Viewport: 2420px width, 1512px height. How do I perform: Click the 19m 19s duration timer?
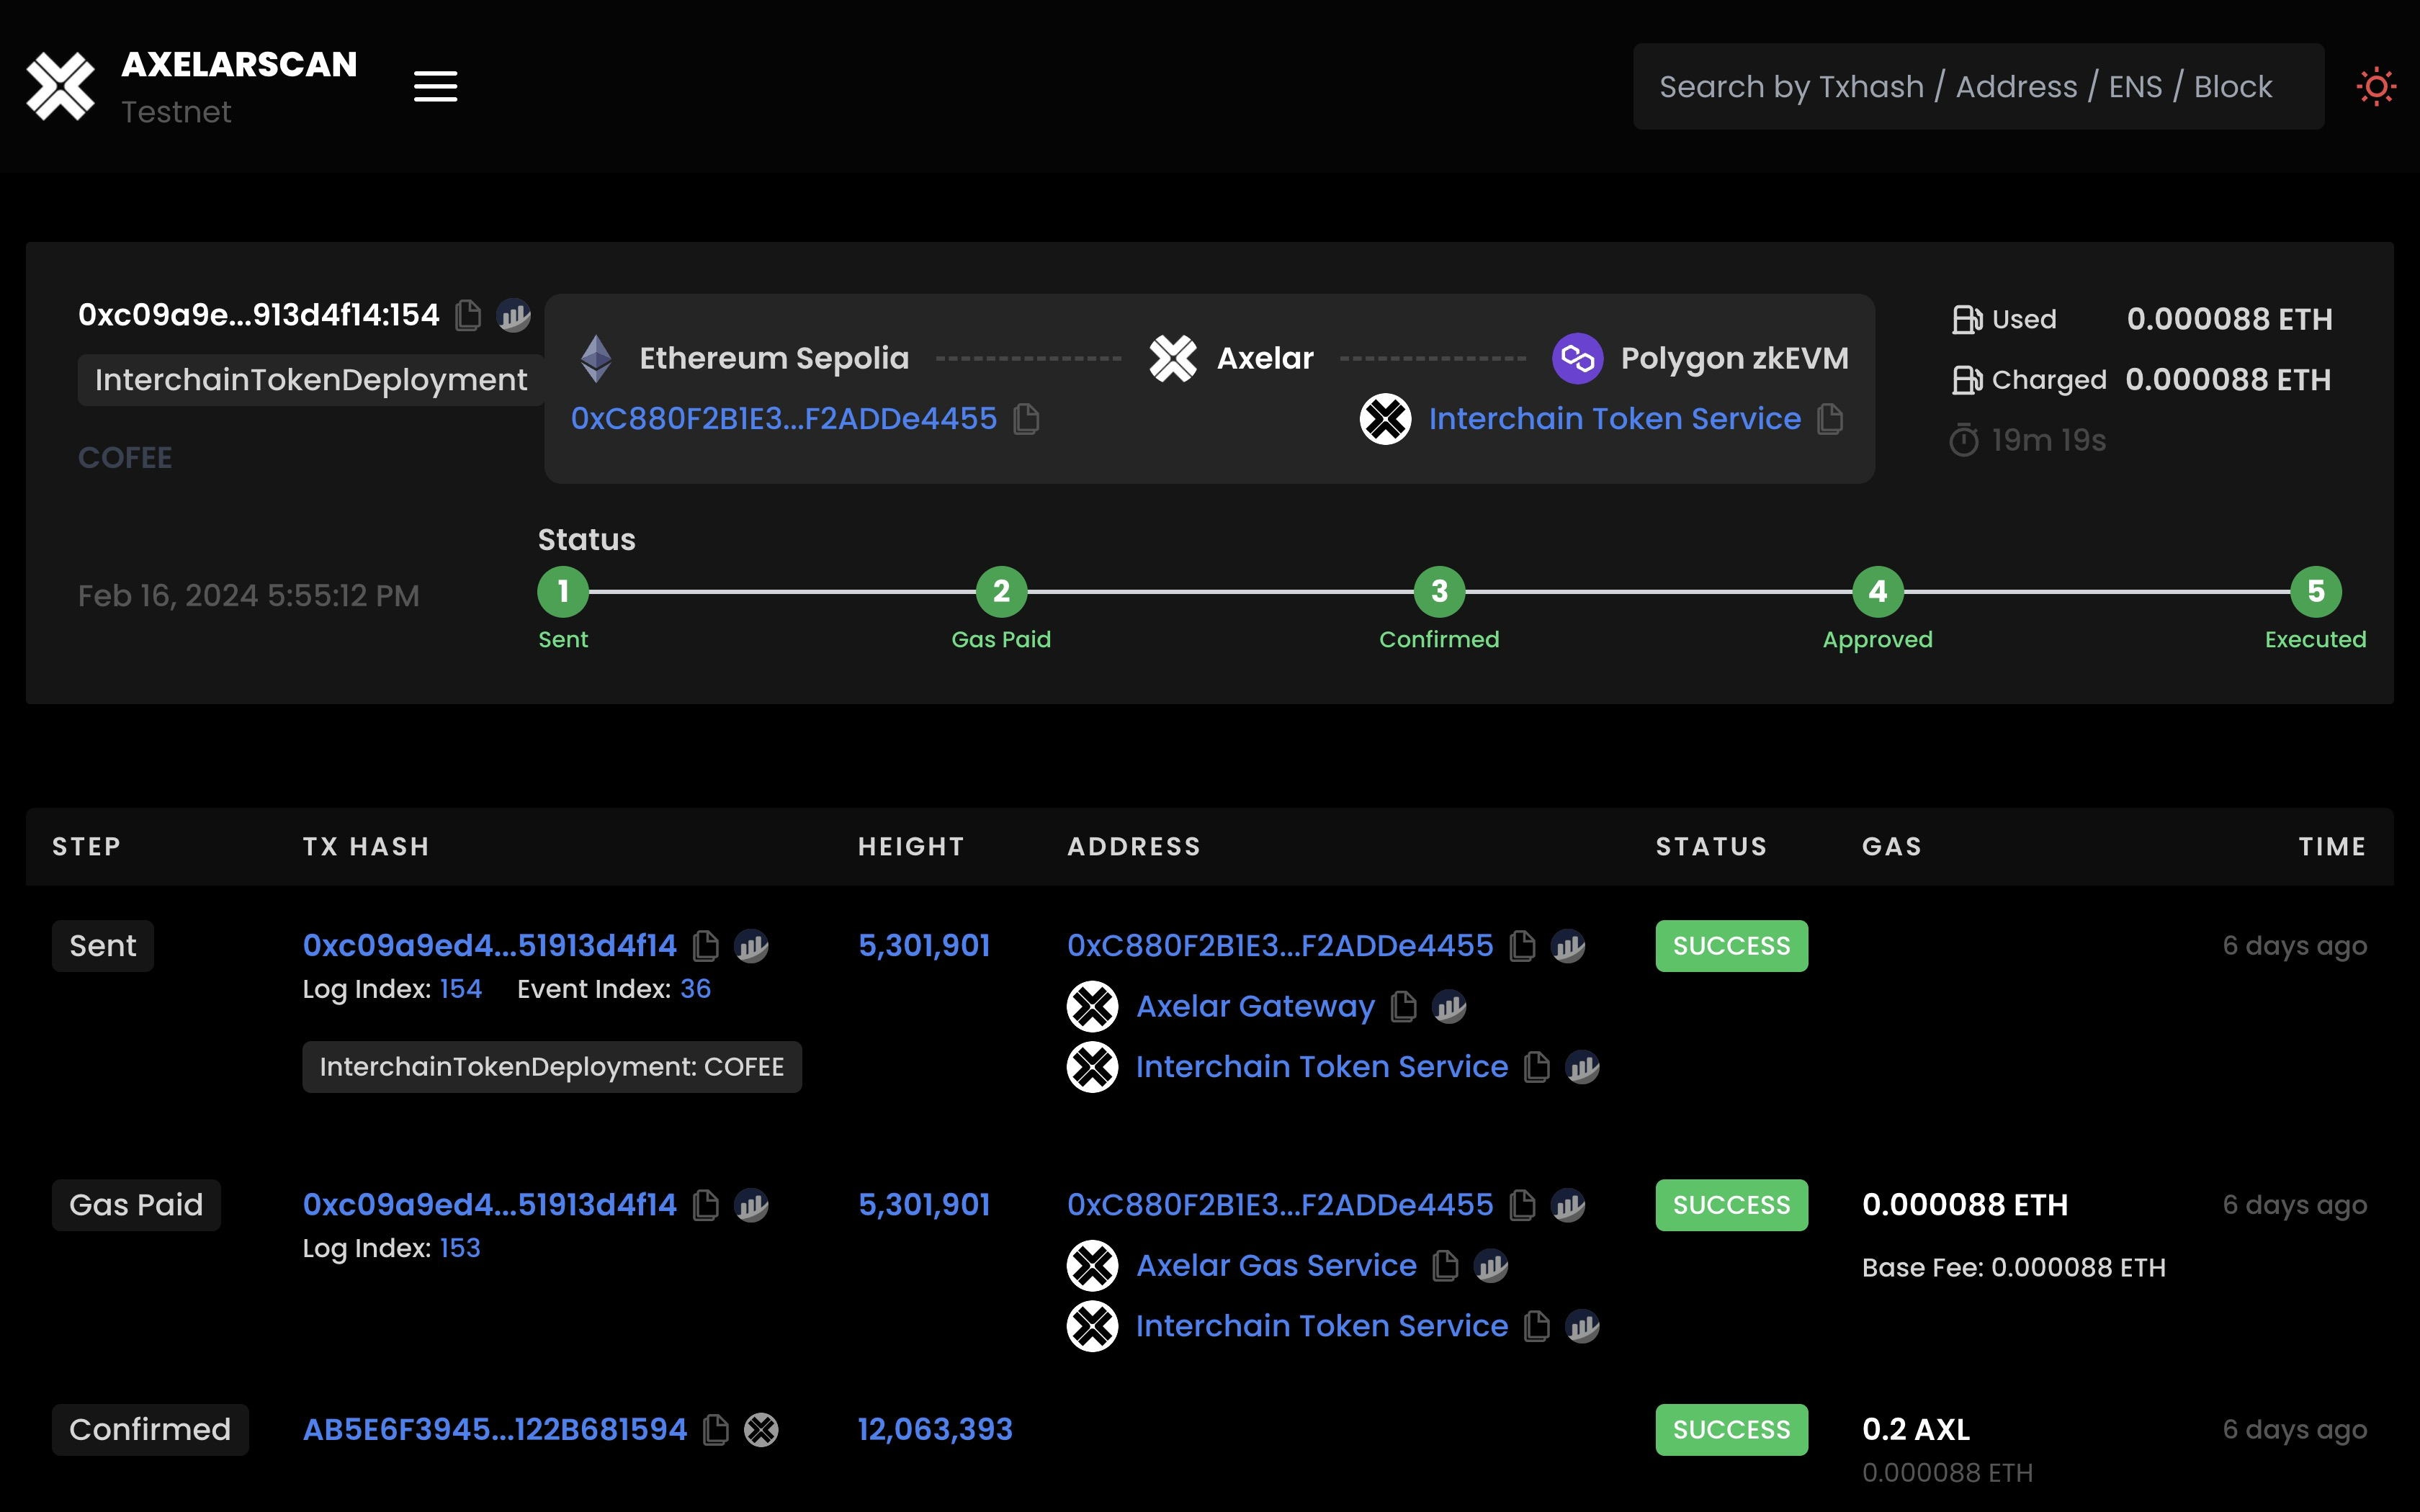tap(2029, 440)
